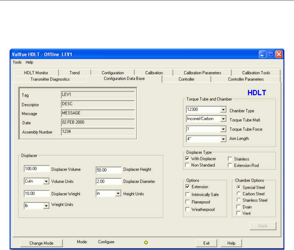This screenshot has width=294, height=250.
Task: Open the Height Units dropdown
Action: click(x=118, y=193)
